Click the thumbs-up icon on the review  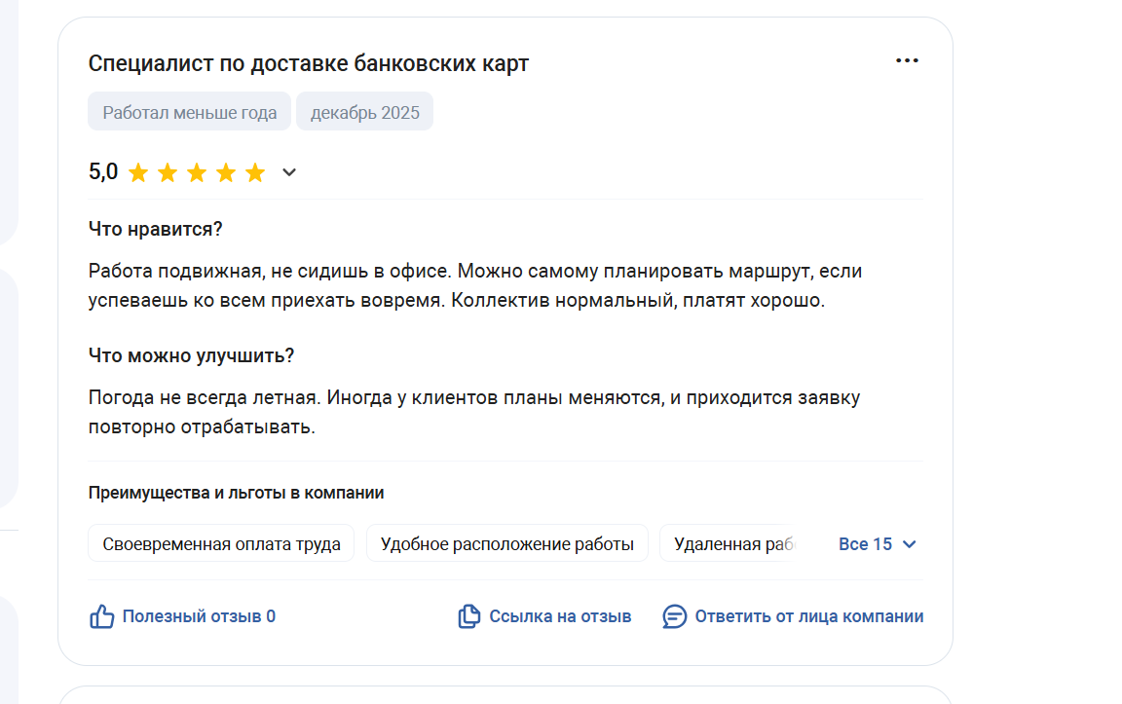[x=102, y=616]
